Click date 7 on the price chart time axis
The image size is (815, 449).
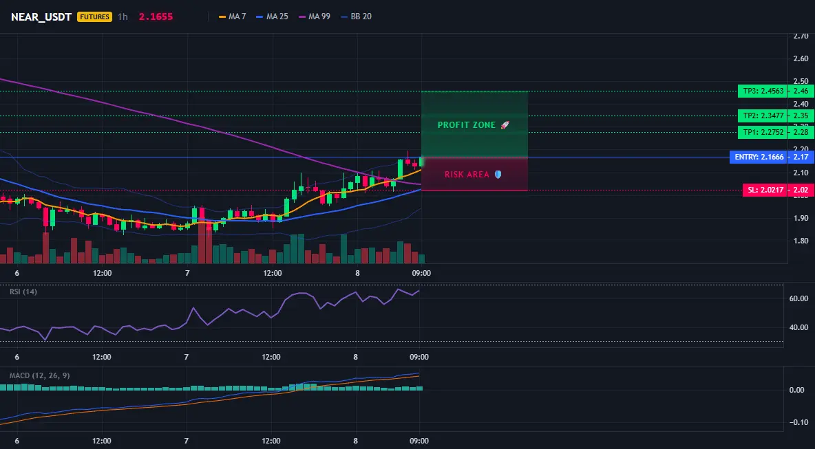pos(187,273)
